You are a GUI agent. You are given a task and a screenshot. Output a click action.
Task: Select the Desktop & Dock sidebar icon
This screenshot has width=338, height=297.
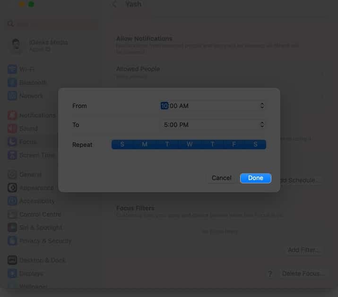coord(12,260)
